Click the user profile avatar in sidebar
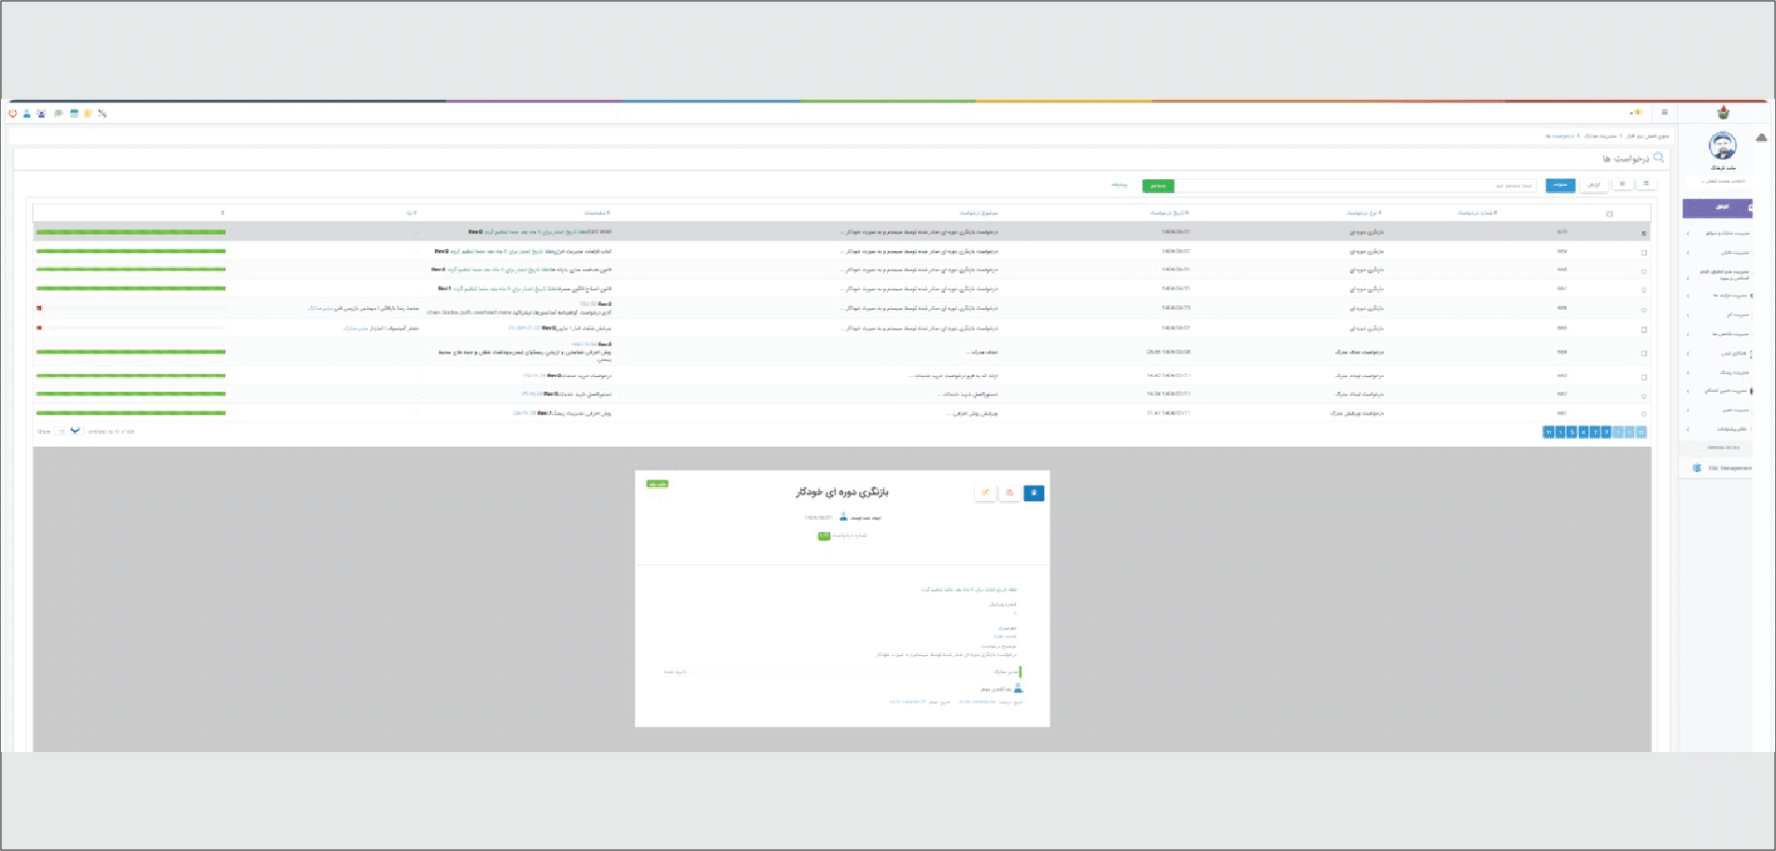The image size is (1776, 851). pos(1722,146)
